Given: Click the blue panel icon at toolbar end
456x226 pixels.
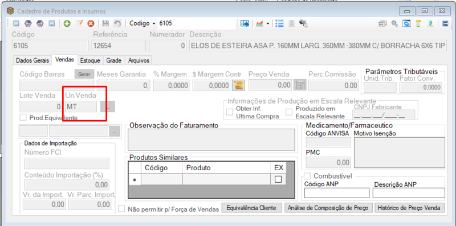Looking at the screenshot, I should point(445,23).
